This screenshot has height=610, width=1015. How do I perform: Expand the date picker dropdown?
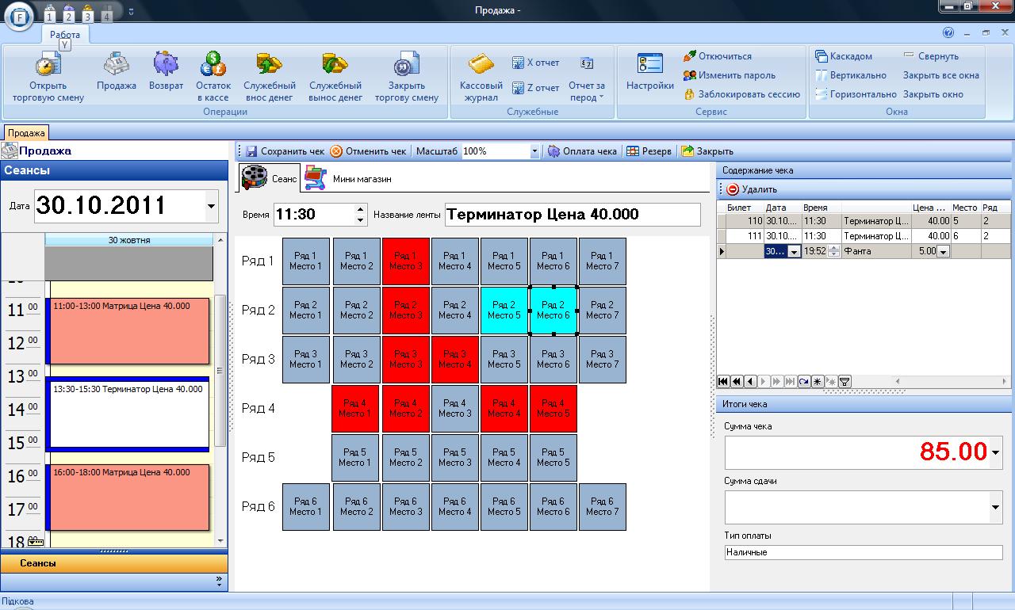(211, 206)
